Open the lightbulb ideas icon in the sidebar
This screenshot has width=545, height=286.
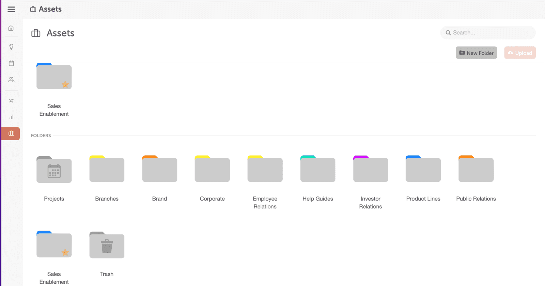[11, 47]
